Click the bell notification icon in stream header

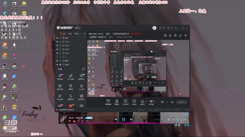tap(180, 35)
